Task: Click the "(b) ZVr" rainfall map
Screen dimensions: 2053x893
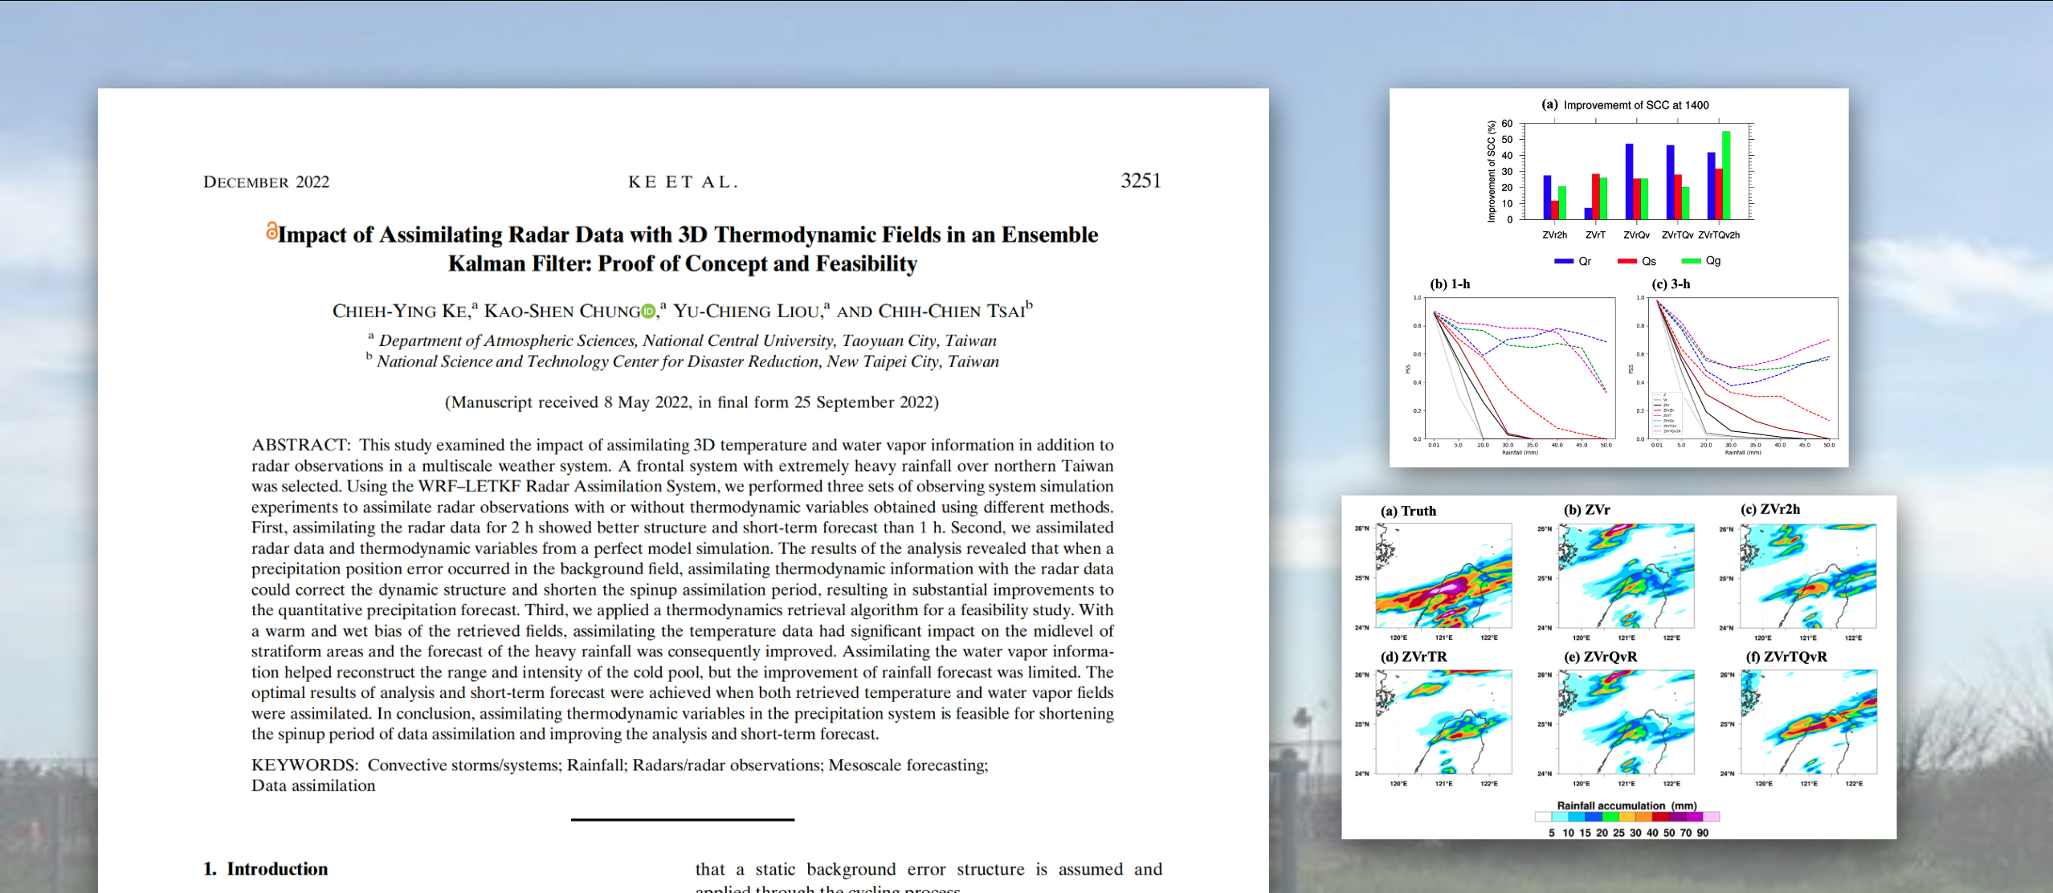Action: (1626, 576)
